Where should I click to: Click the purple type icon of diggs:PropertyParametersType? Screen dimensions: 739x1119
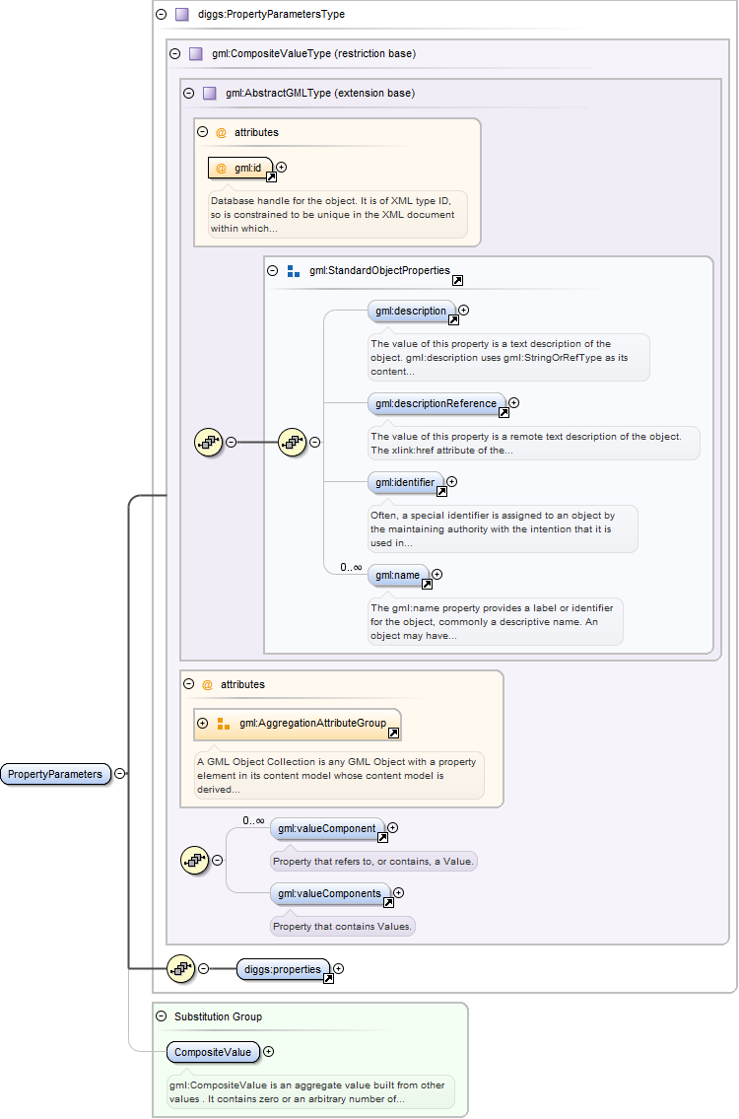coord(181,15)
